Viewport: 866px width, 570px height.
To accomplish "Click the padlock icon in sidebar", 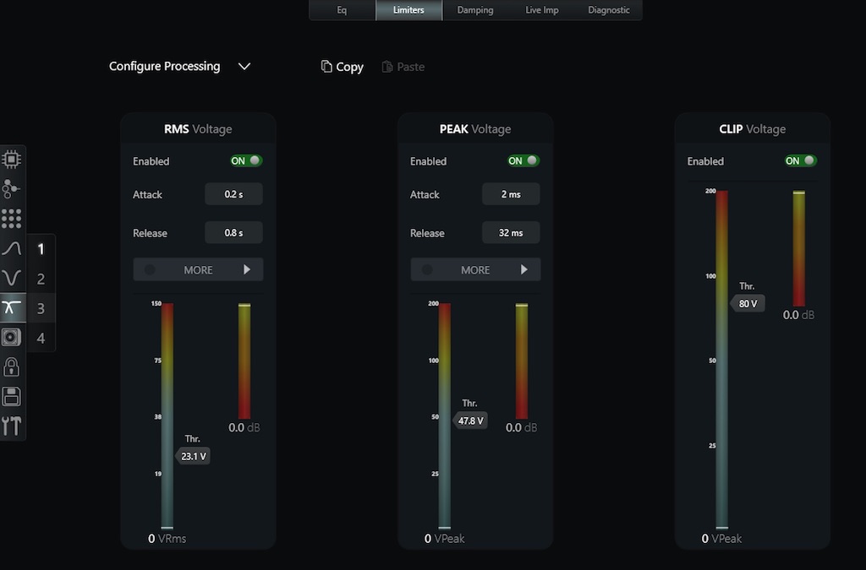I will pyautogui.click(x=11, y=366).
